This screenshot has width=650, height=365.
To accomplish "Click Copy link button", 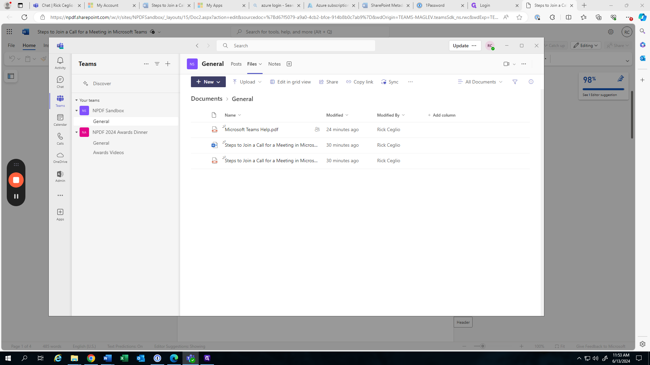I will (x=360, y=82).
